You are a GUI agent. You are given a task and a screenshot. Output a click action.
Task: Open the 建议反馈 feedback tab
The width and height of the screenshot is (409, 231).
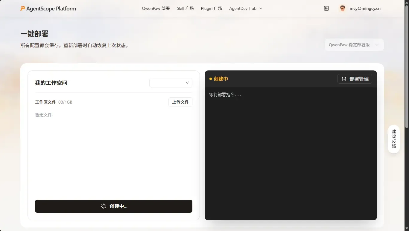click(394, 139)
